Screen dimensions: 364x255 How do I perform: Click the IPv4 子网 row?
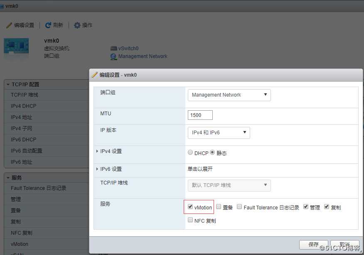coord(47,128)
